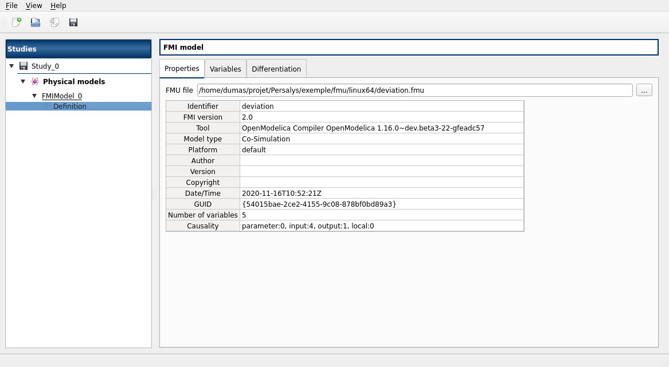Select the Physical models tree item
This screenshot has height=367, width=669.
(74, 81)
